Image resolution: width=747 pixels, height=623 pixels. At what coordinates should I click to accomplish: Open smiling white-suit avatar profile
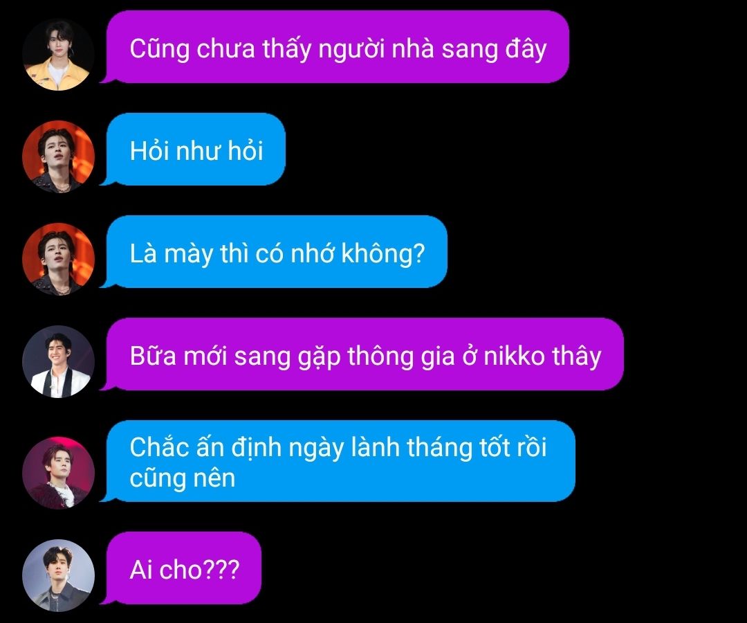(x=58, y=361)
